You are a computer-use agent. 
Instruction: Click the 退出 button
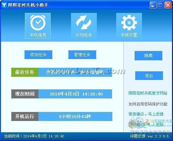coord(149,76)
